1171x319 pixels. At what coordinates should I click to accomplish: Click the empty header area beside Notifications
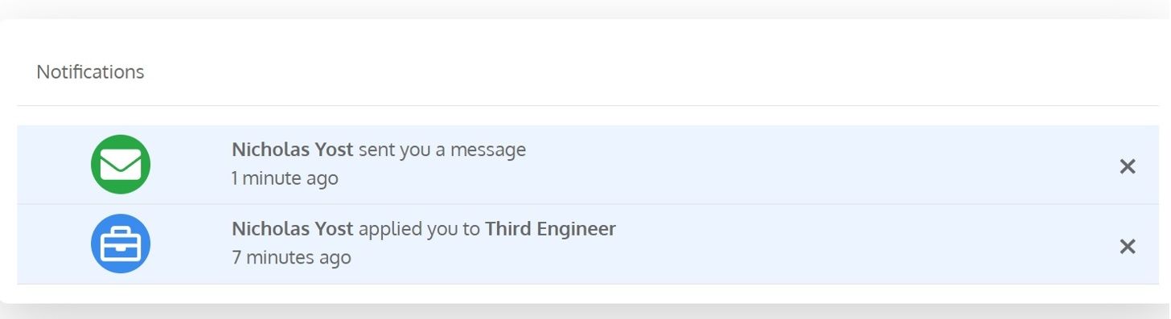(x=643, y=72)
